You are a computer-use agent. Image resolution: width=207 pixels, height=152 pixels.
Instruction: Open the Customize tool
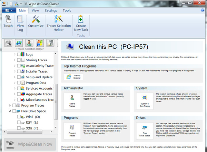tap(36, 21)
